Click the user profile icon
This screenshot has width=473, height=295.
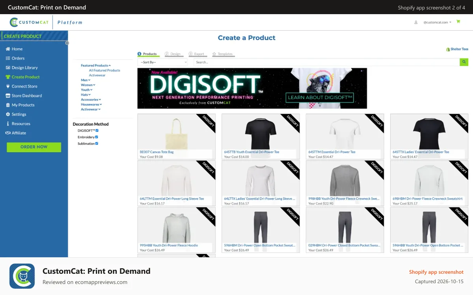pos(416,22)
